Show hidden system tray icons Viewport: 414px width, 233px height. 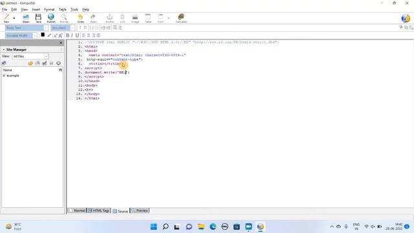[x=332, y=227]
